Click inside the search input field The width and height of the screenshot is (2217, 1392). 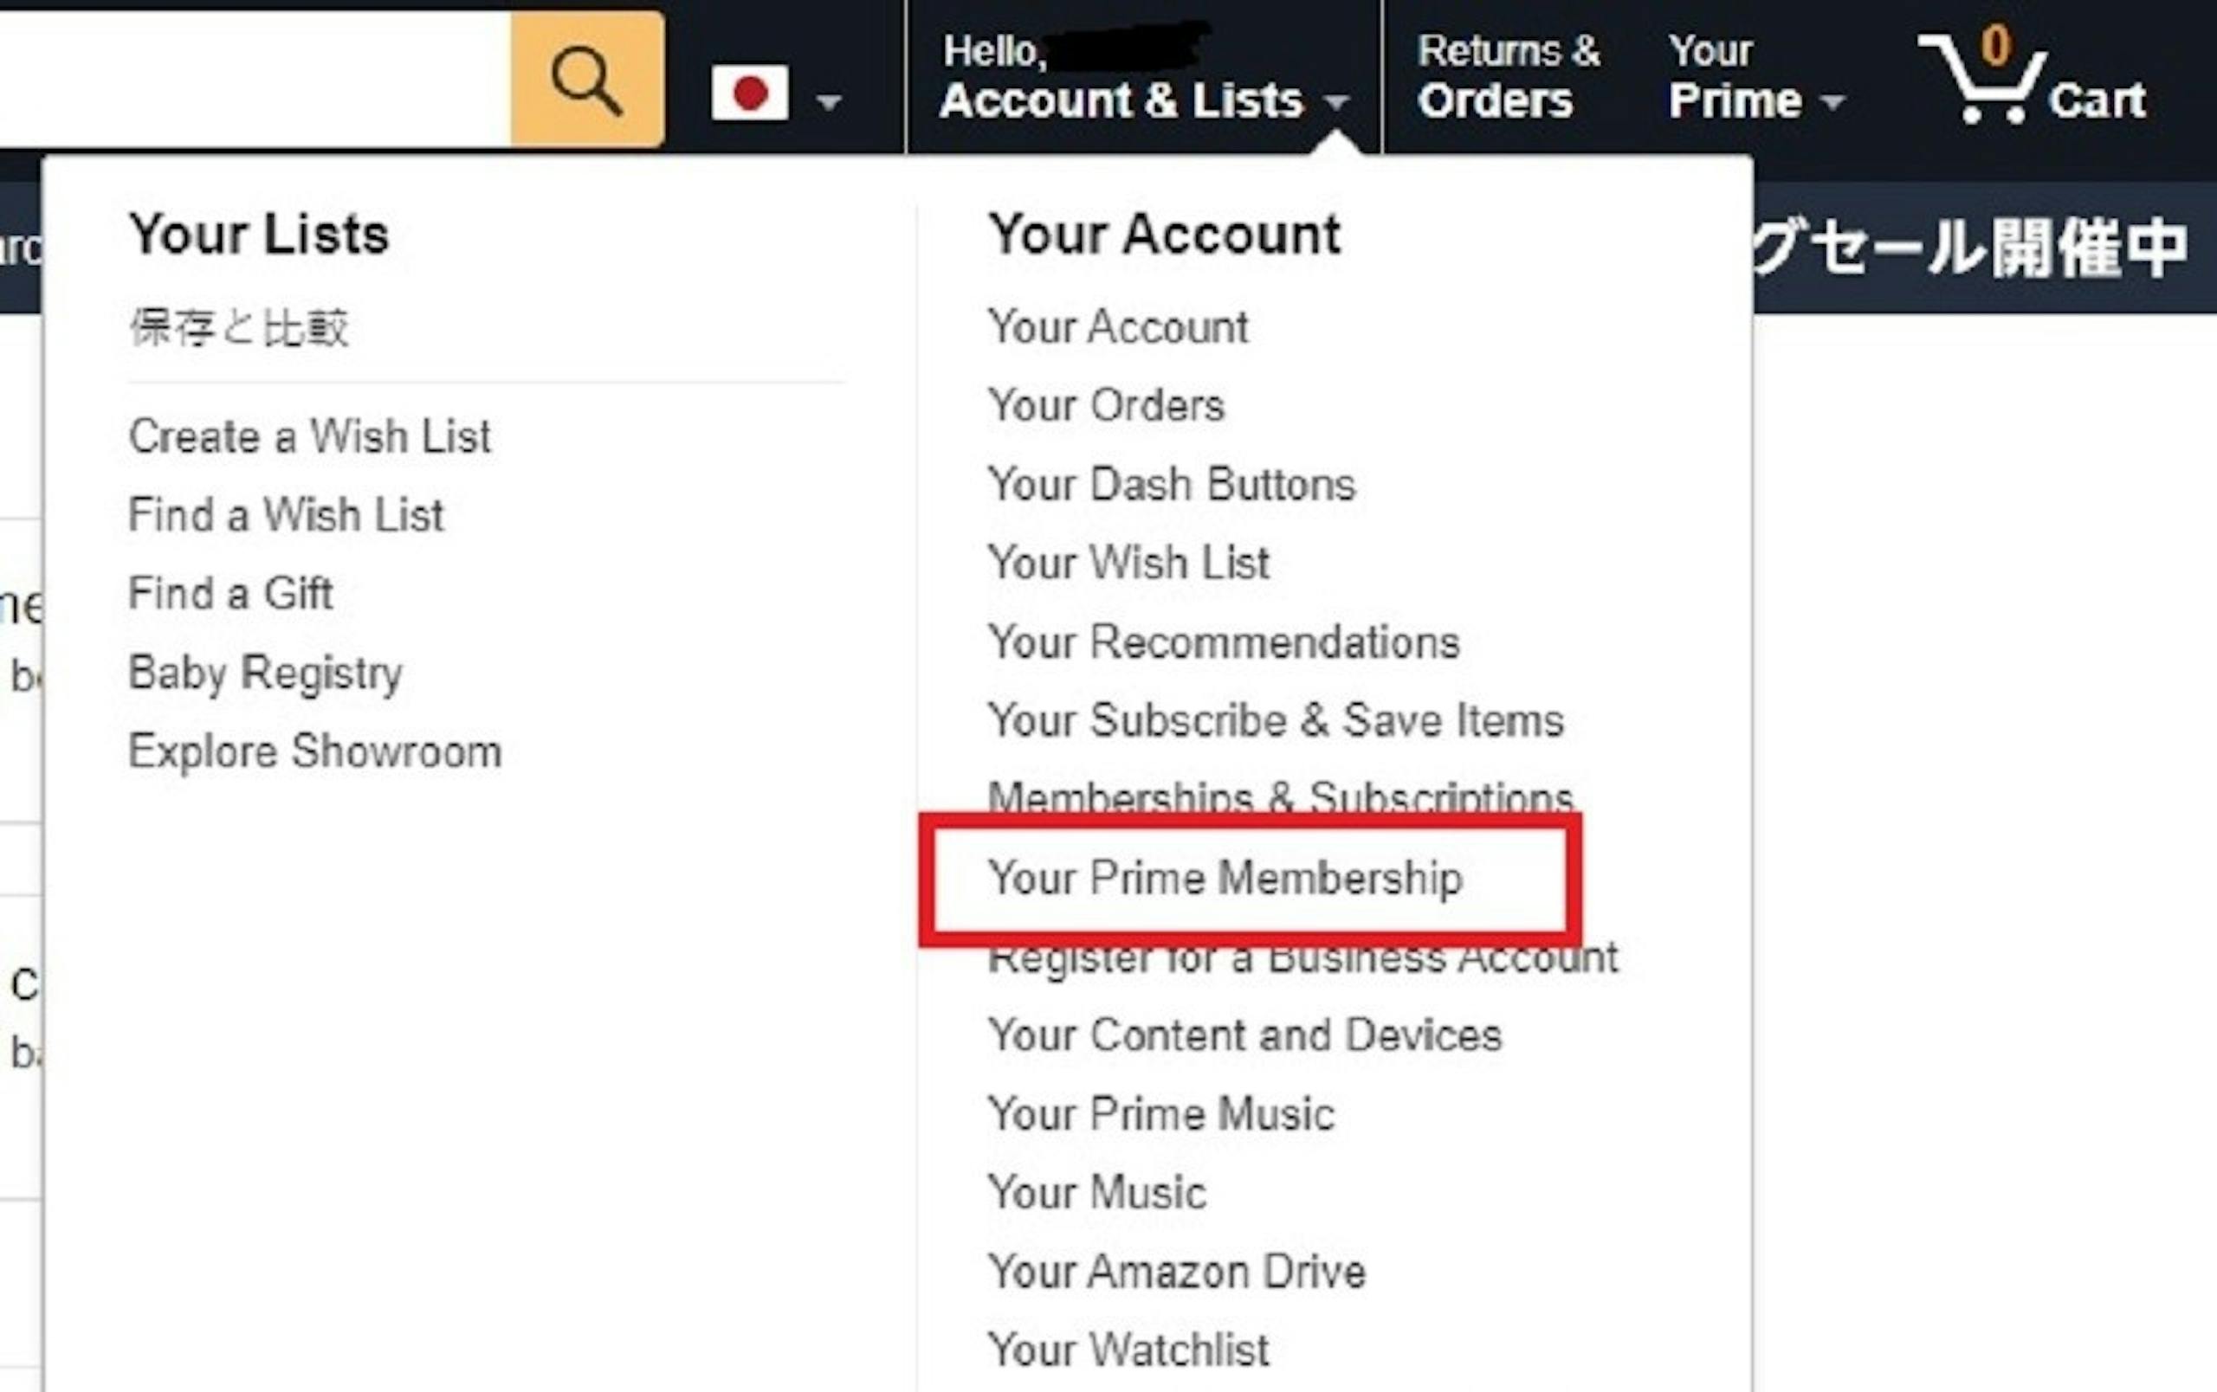pyautogui.click(x=255, y=80)
